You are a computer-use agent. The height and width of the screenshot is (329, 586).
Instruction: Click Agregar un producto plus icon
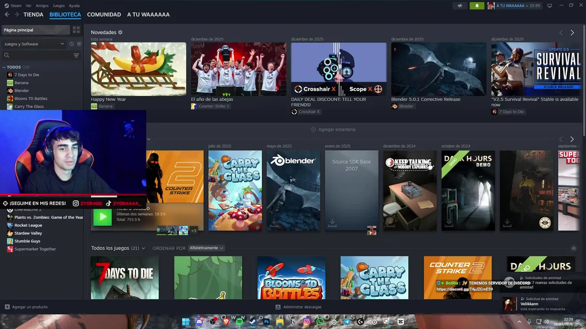7,307
